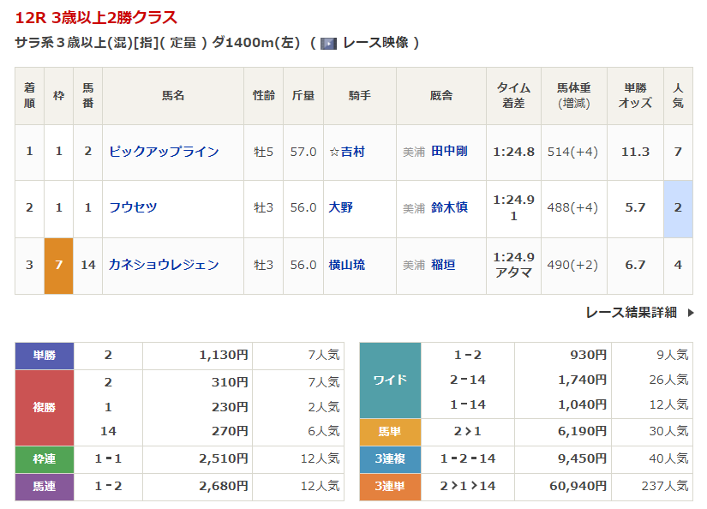Open horse ピックアップライン page
The image size is (707, 509).
coord(164,152)
